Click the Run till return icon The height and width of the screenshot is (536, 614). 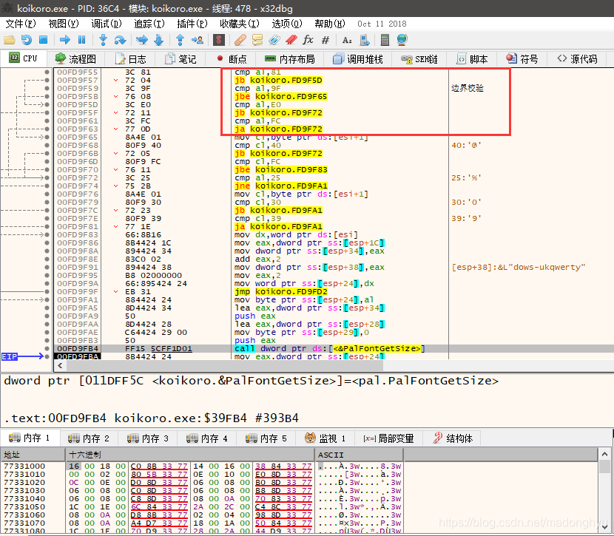(180, 40)
